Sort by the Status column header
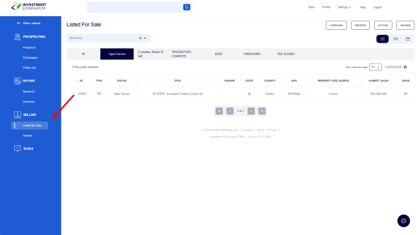The width and height of the screenshot is (417, 235). (x=122, y=81)
